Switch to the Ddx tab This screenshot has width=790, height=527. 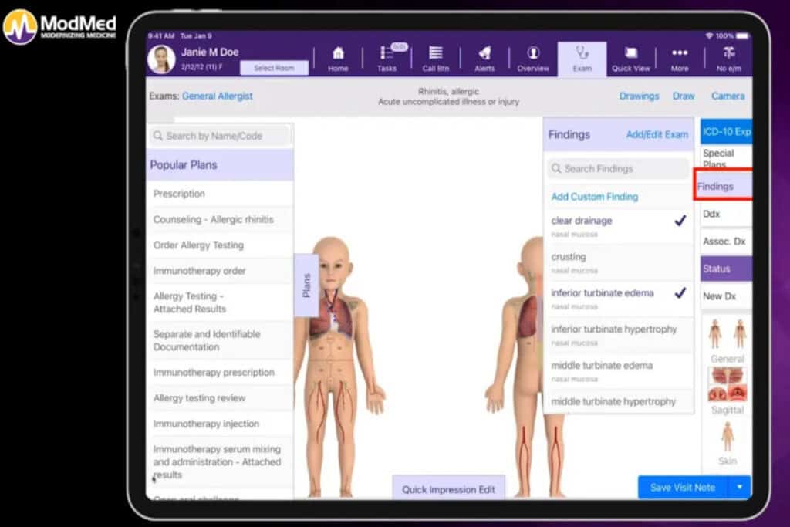coord(724,215)
